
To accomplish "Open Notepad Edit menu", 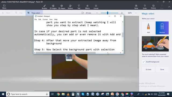I will [x=40, y=19].
